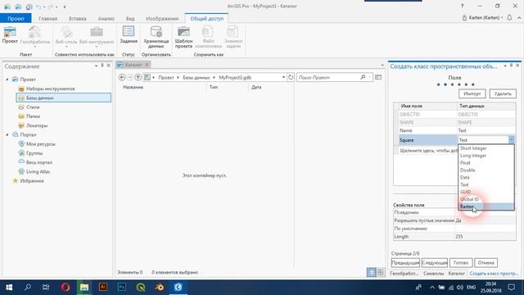The height and width of the screenshot is (295, 524).
Task: Choose Short Integer data type
Action: [x=486, y=148]
